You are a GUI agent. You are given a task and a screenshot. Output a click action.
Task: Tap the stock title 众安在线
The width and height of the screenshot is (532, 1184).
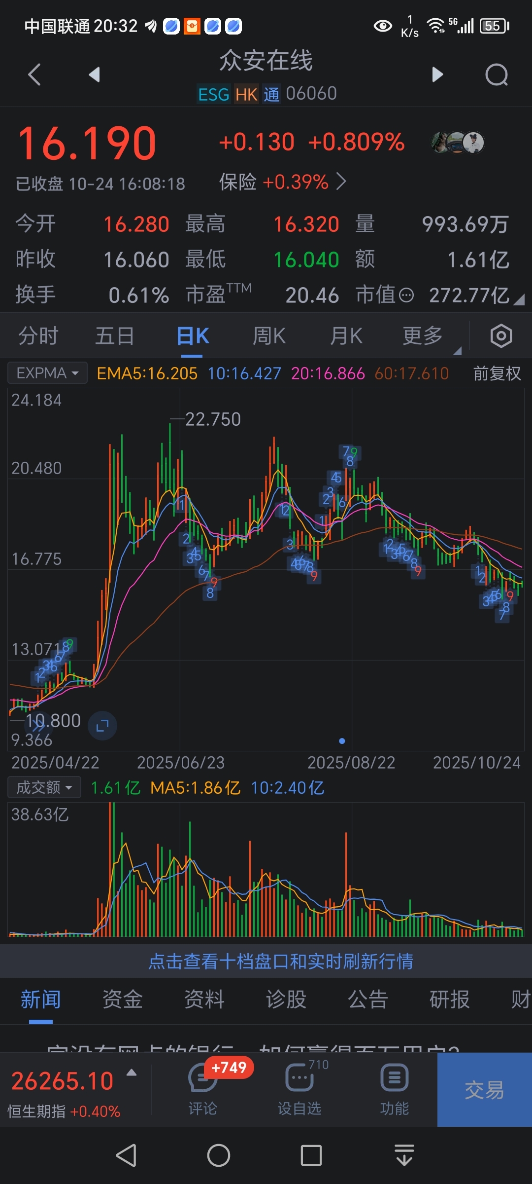(266, 61)
